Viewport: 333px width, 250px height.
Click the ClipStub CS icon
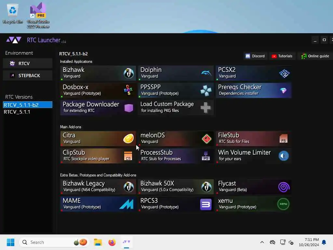point(128,156)
